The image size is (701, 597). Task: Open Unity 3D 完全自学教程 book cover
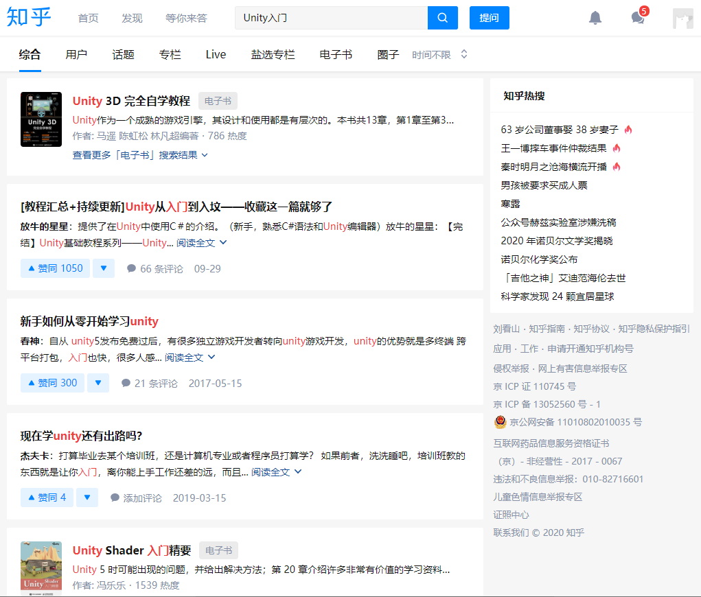tap(41, 119)
